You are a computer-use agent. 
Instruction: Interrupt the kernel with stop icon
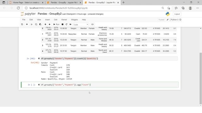[x=62, y=24]
